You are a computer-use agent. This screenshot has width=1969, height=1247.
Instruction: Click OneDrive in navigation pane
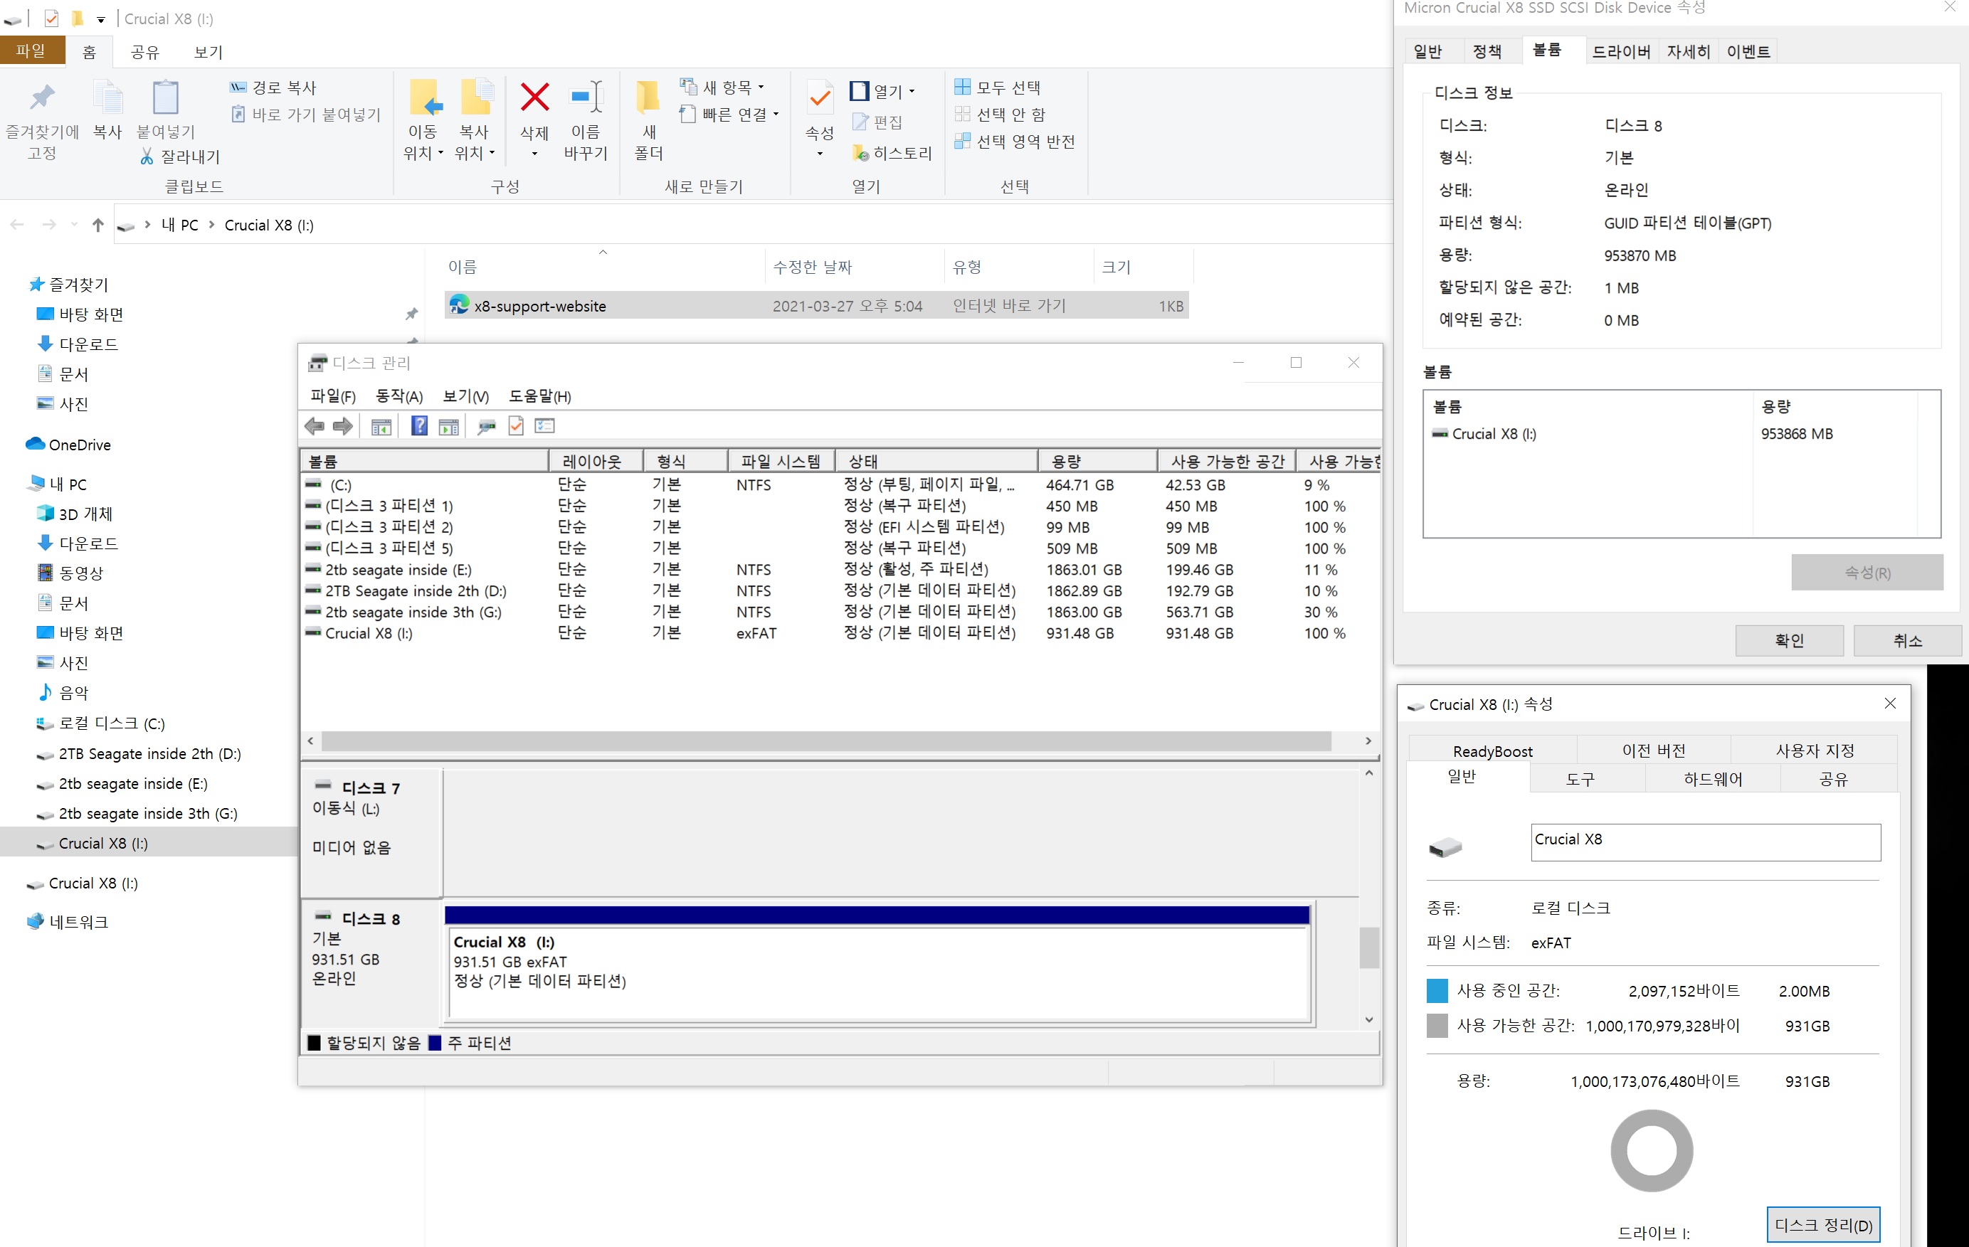pyautogui.click(x=78, y=445)
